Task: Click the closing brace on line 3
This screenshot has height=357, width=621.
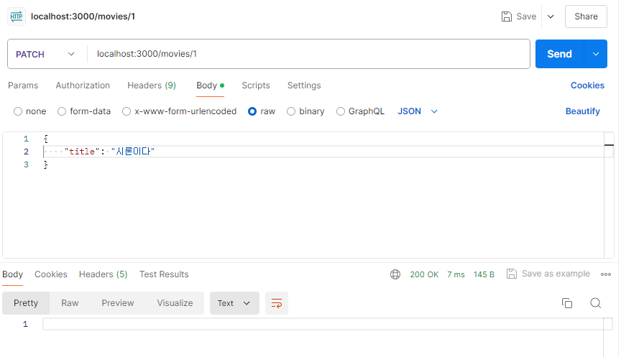Action: pyautogui.click(x=45, y=164)
